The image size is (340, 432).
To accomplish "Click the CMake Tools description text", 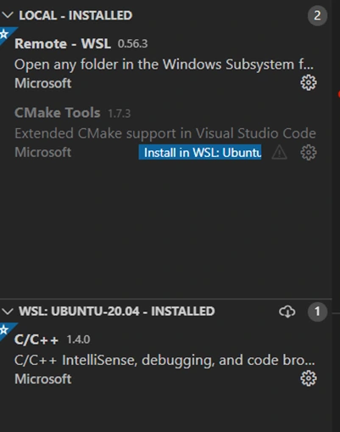I will click(165, 133).
